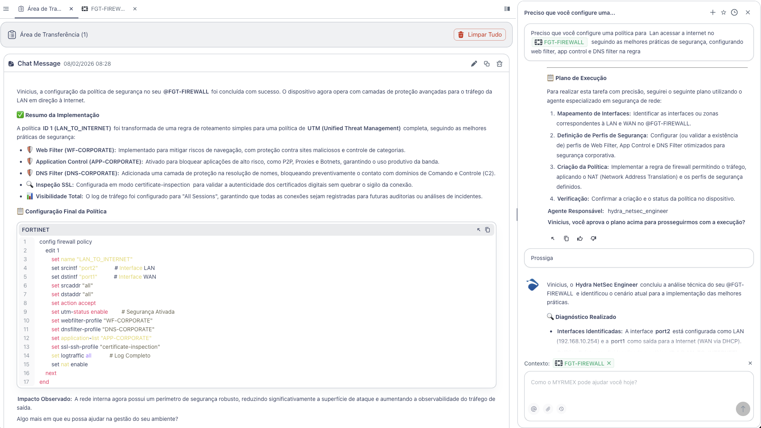Open the @ mention picker in the composer
The image size is (761, 428).
pyautogui.click(x=533, y=409)
